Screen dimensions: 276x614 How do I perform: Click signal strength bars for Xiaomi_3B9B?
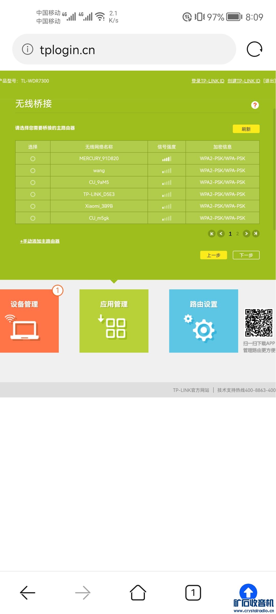167,206
